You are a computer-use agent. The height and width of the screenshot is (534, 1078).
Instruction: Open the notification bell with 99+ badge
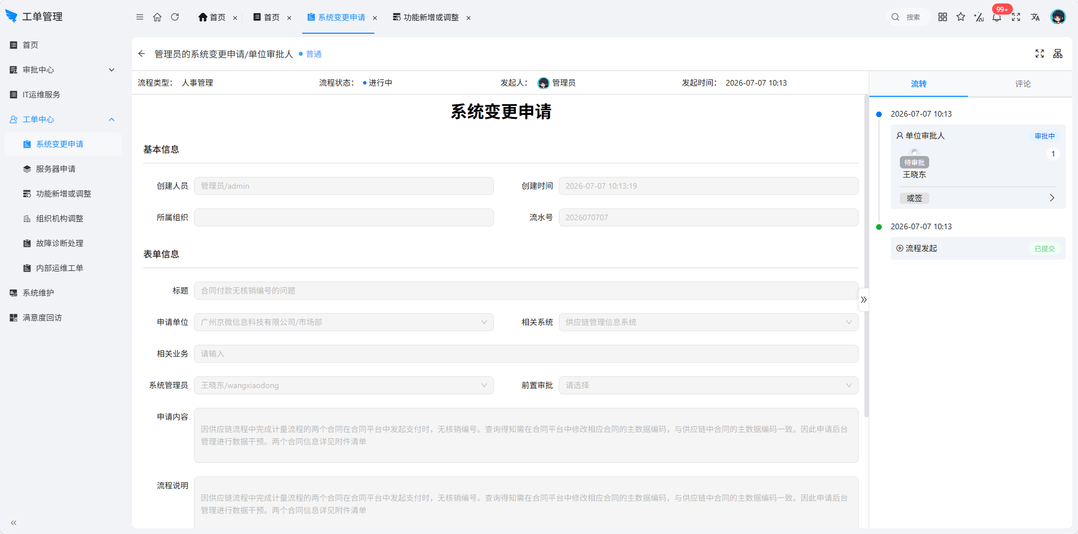point(997,17)
